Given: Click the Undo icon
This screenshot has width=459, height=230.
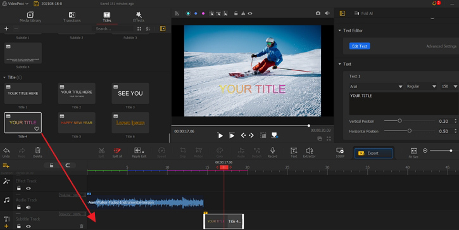Looking at the screenshot, I should pyautogui.click(x=6, y=151).
